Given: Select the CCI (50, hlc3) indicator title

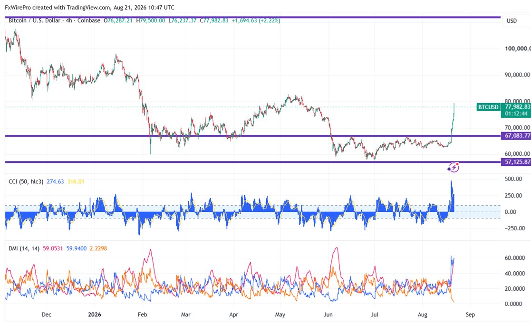Looking at the screenshot, I should point(26,181).
